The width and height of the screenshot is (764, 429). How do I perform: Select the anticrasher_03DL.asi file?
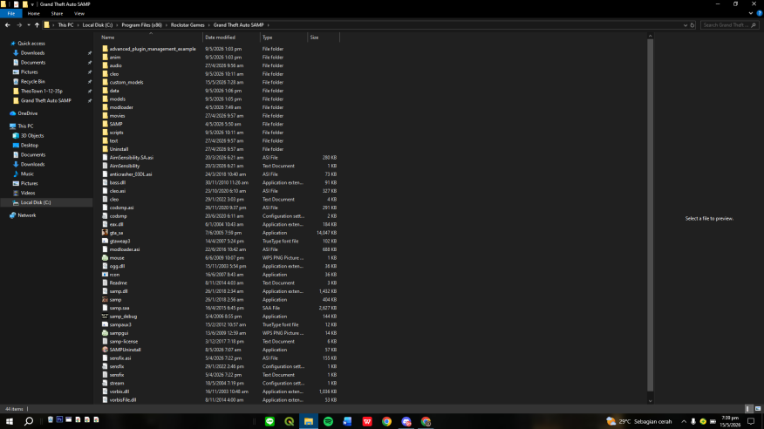click(x=131, y=174)
